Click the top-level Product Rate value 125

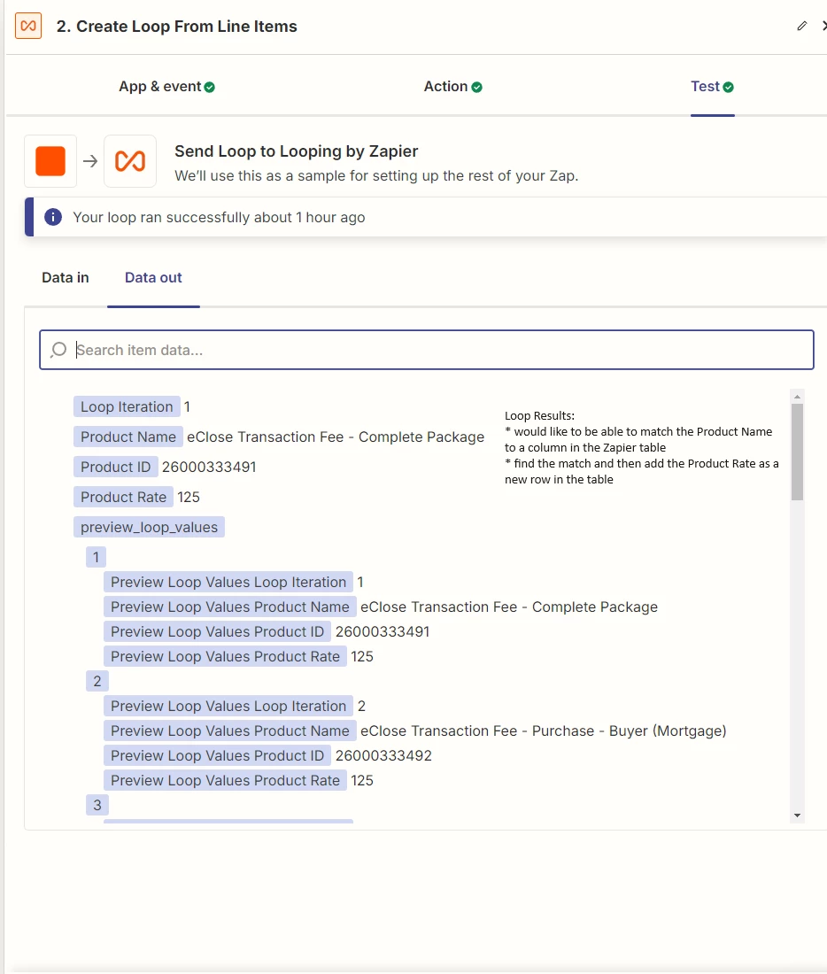point(189,497)
